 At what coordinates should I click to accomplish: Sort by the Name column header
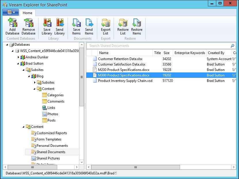[x=125, y=53]
